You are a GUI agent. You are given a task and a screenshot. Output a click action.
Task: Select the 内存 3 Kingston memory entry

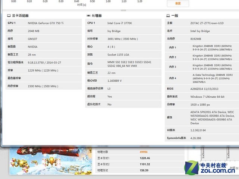(x=212, y=67)
